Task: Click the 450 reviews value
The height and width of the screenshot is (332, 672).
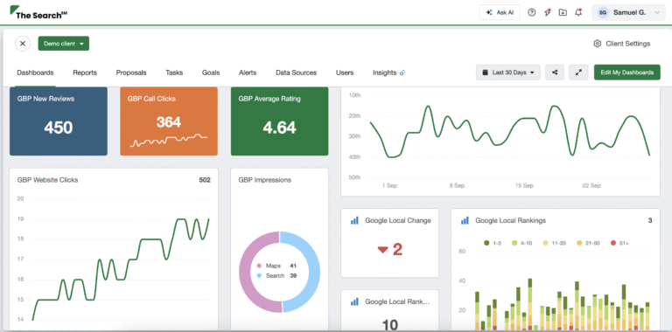Action: pyautogui.click(x=59, y=128)
